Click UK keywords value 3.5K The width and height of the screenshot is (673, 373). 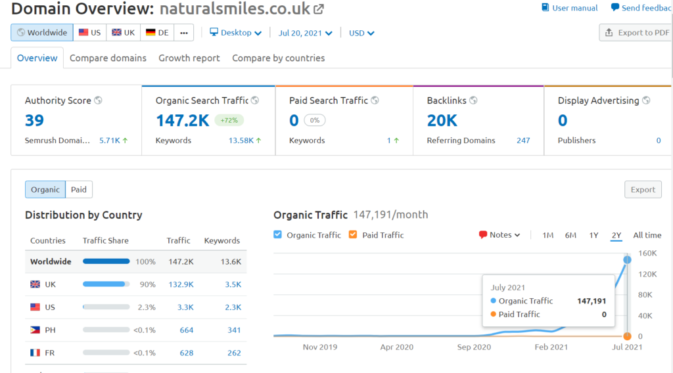click(233, 284)
